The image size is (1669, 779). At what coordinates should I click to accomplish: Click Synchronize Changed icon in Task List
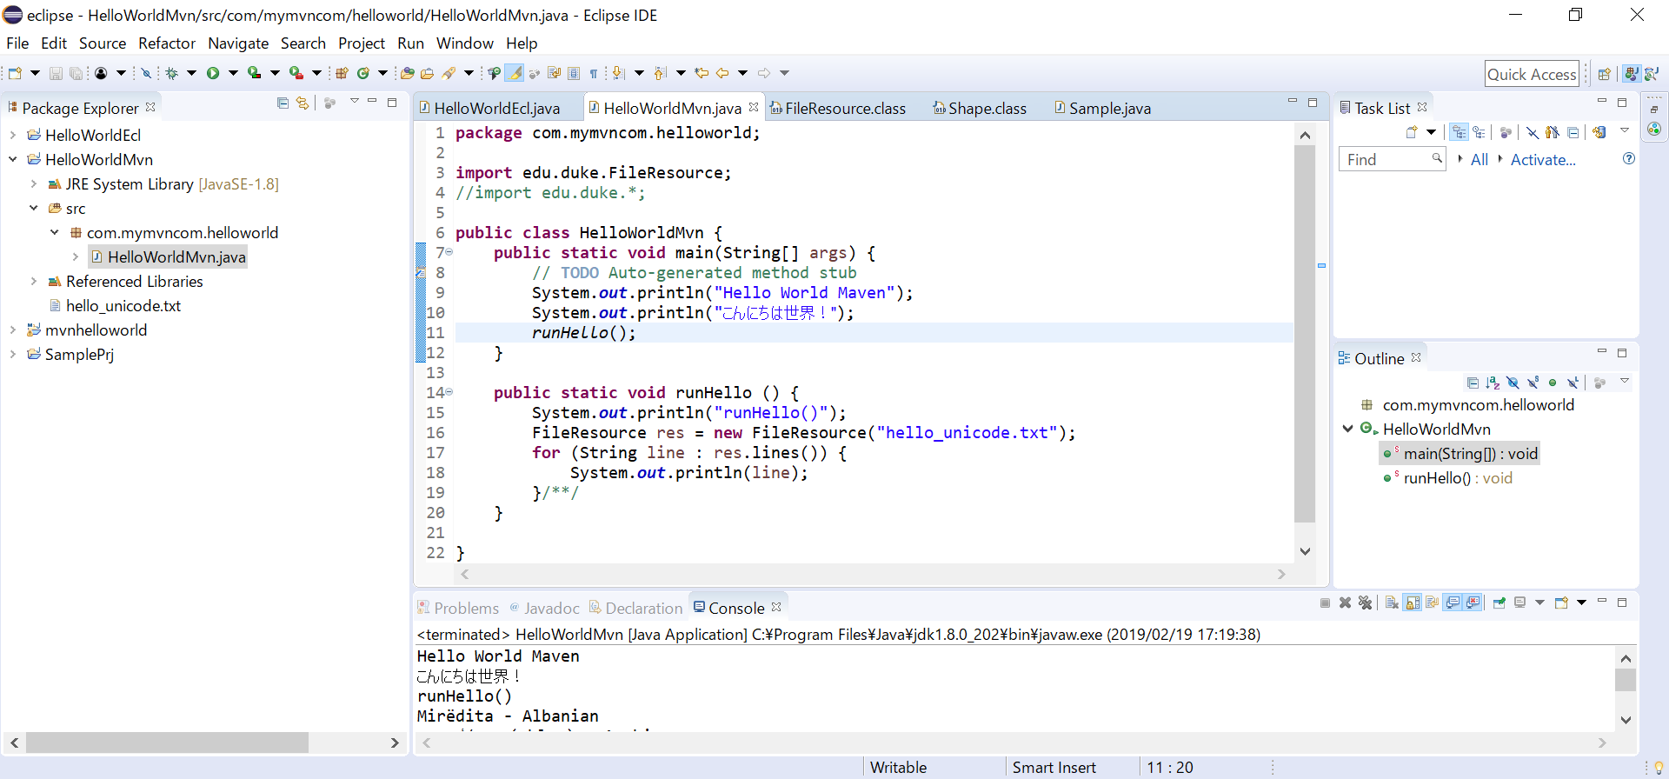(x=1599, y=133)
